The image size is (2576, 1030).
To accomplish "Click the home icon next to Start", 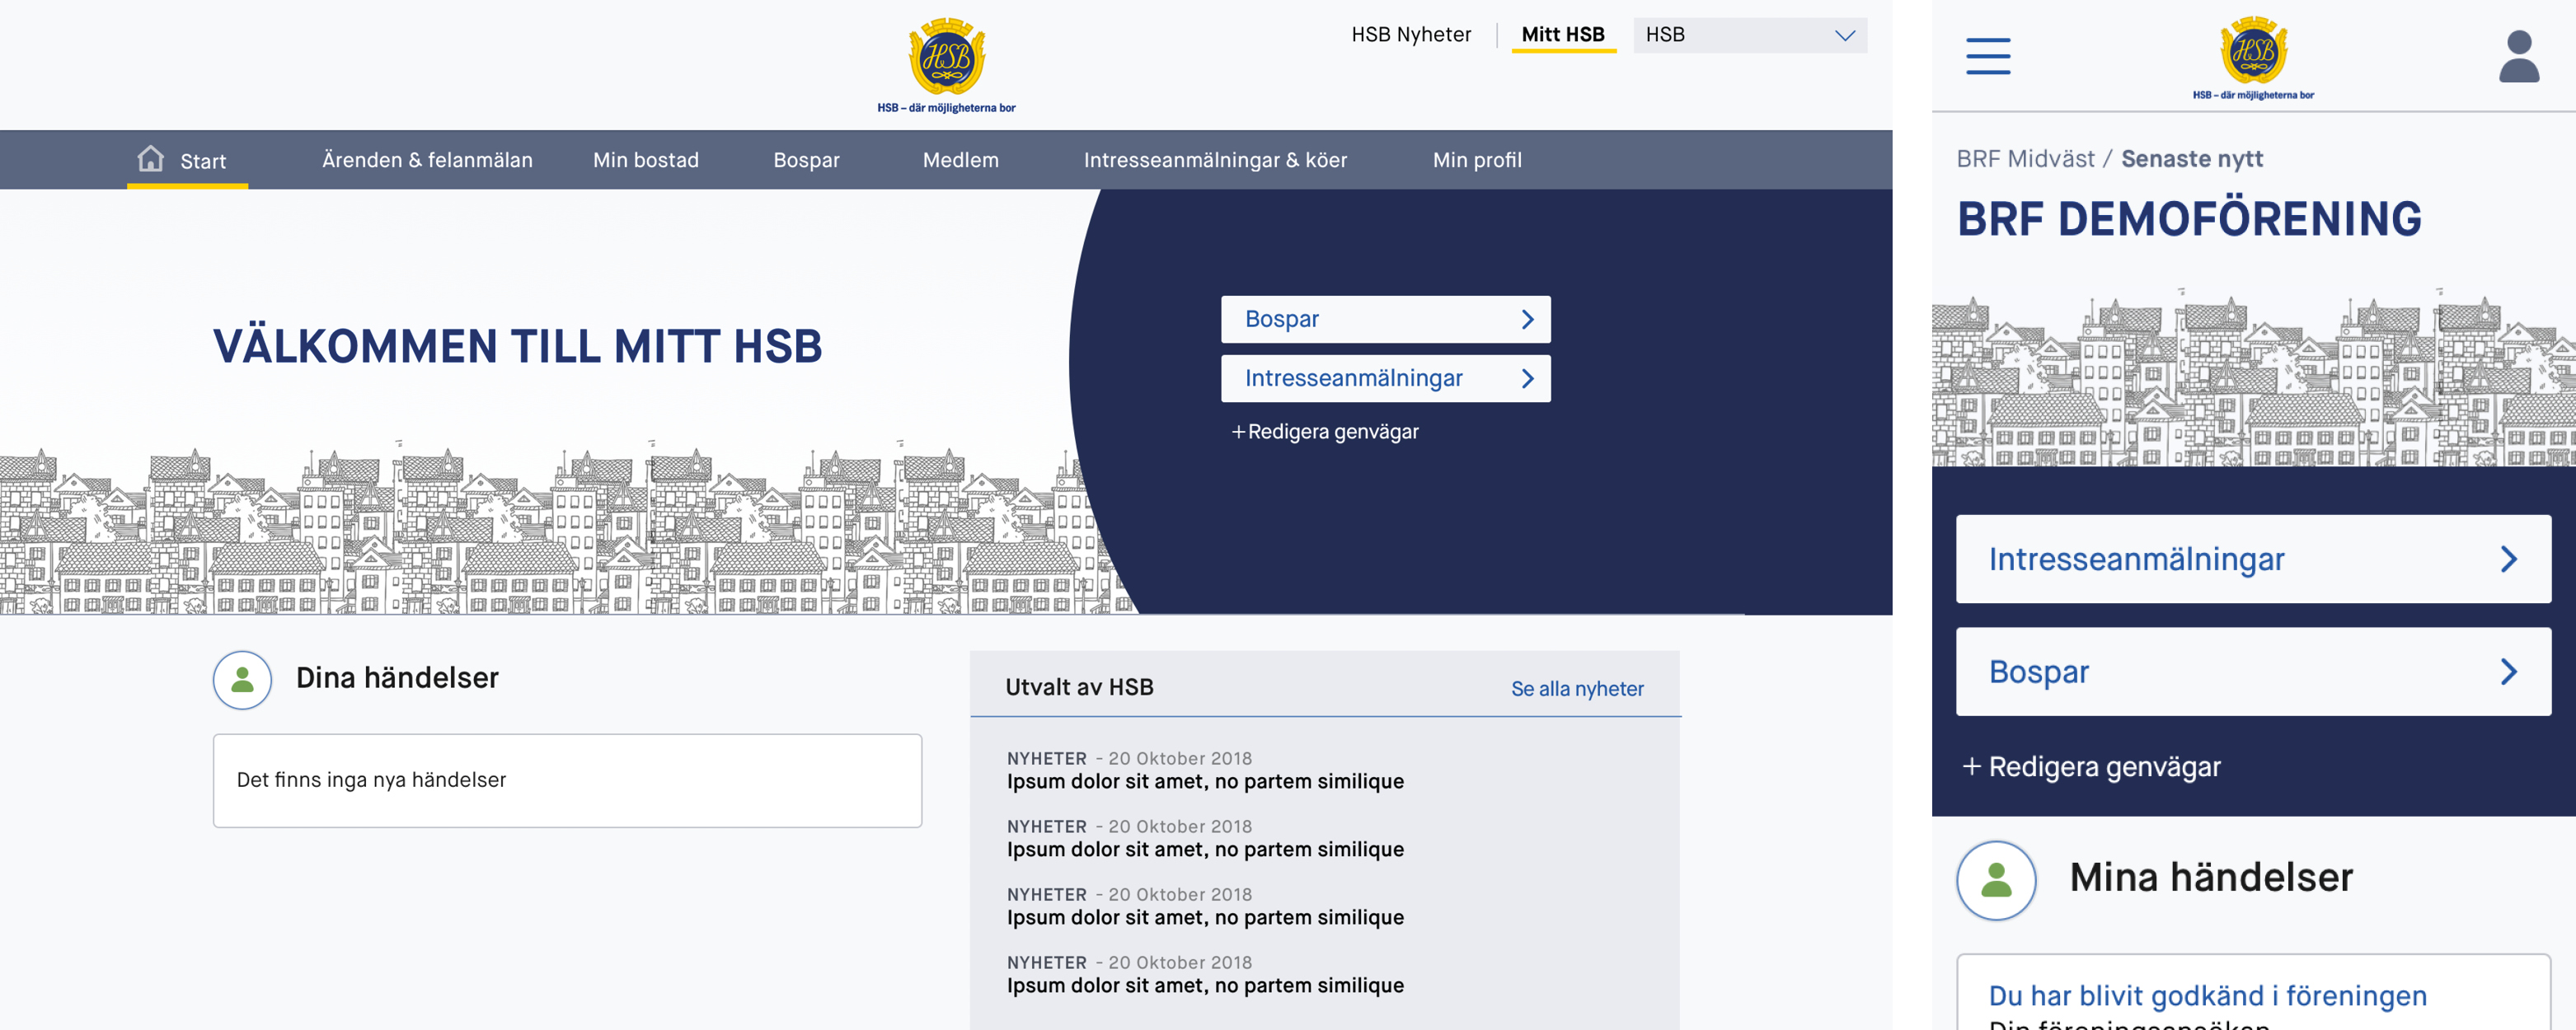I will pyautogui.click(x=150, y=159).
